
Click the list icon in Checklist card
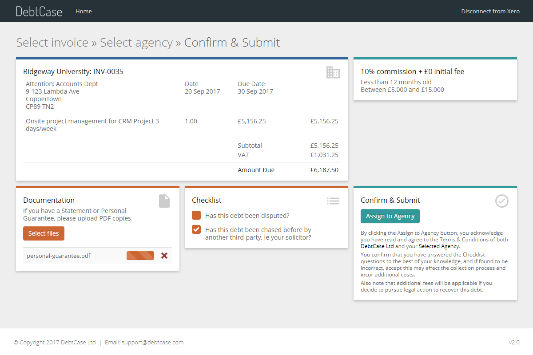pyautogui.click(x=333, y=201)
